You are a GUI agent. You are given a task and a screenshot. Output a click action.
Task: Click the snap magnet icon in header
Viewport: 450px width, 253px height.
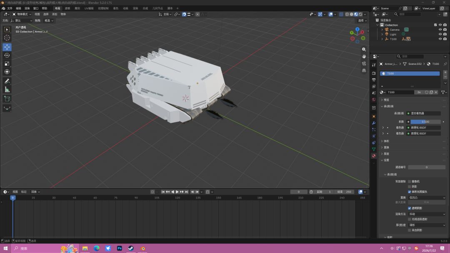tap(184, 14)
